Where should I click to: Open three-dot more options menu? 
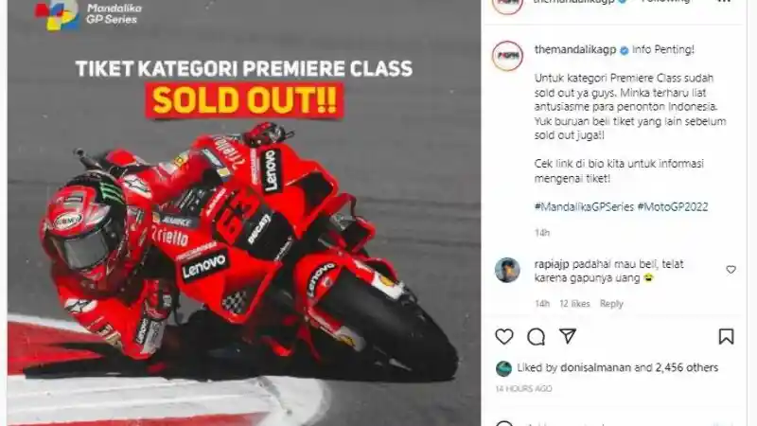tap(724, 2)
